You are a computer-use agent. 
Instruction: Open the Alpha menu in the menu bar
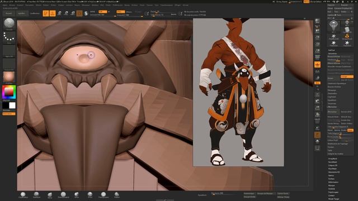(x=4, y=5)
